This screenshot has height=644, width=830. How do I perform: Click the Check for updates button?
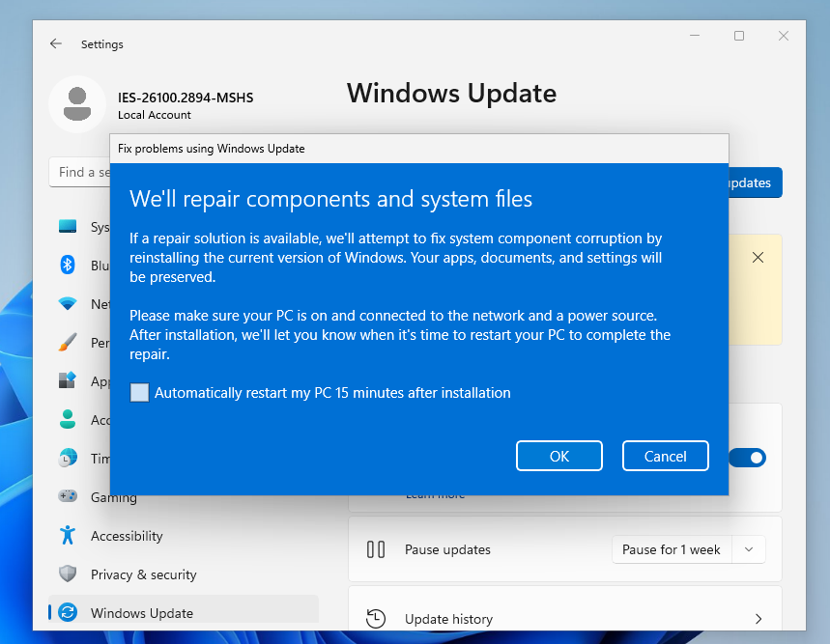tap(756, 182)
